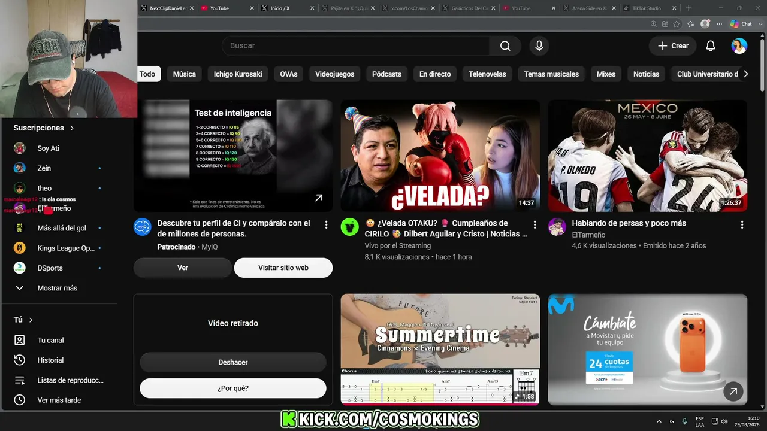Click Visitar sitio web button

coord(283,268)
